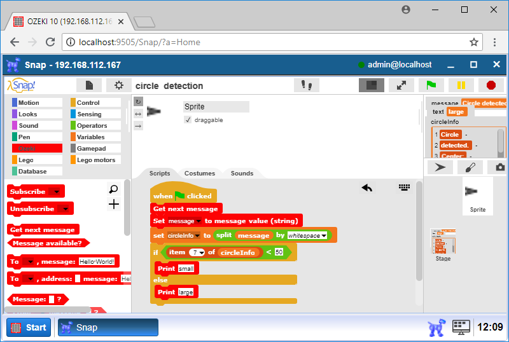
Task: Open the Gamepad block category
Action: coord(96,148)
